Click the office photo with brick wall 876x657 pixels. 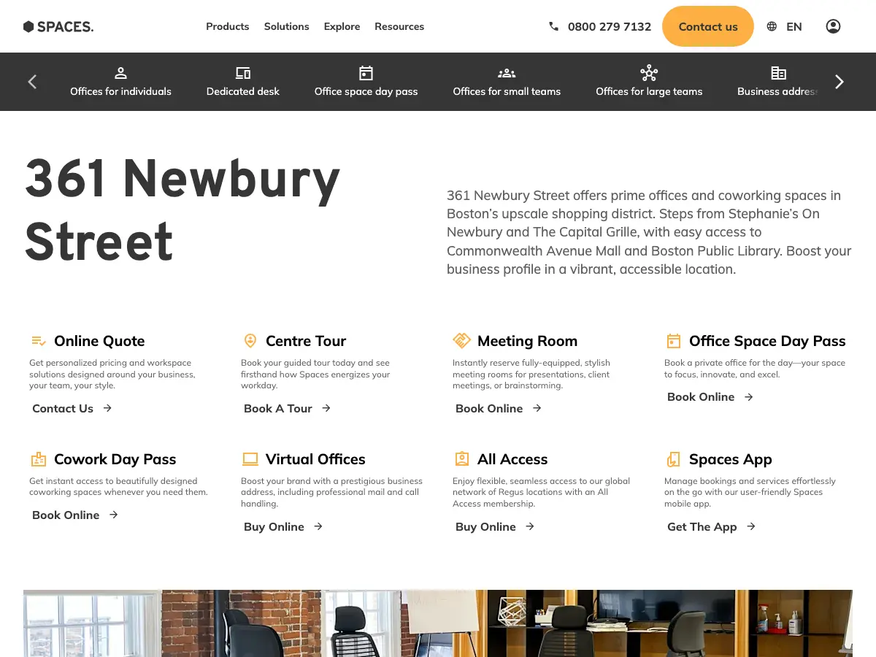[x=438, y=623]
